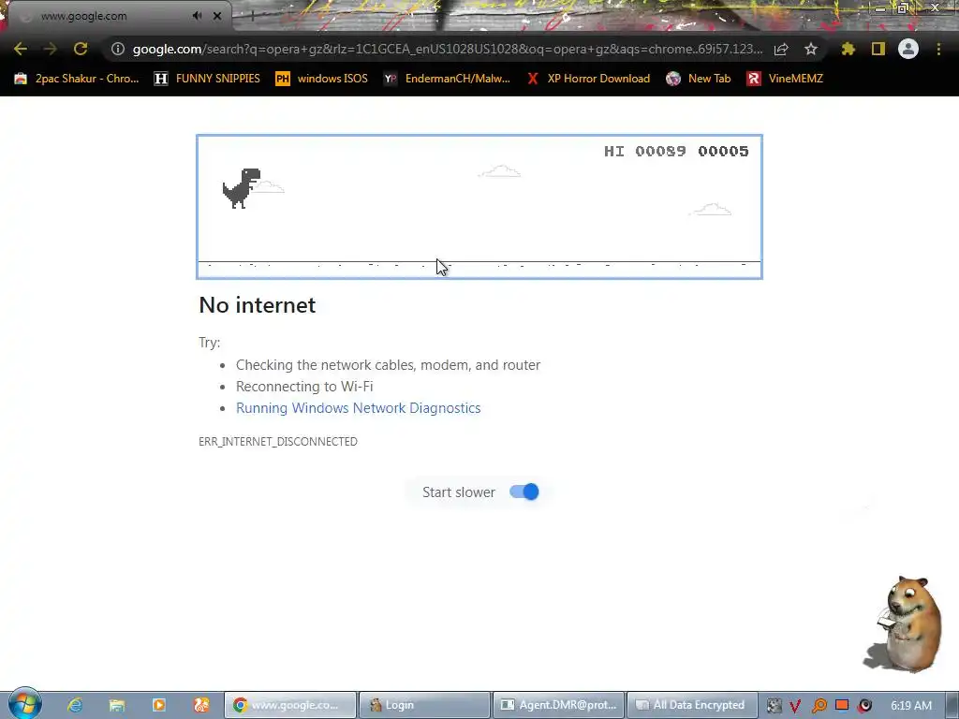
Task: Click the hamster desktop character
Action: (906, 624)
